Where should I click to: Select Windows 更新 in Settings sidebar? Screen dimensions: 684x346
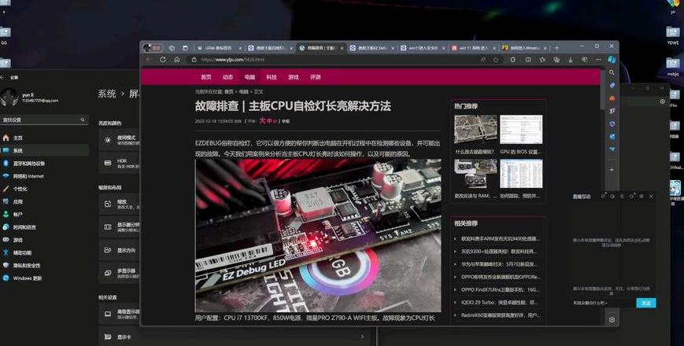45,278
